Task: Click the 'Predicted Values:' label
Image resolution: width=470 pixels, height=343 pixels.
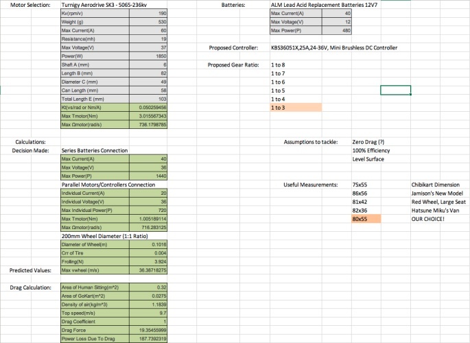Action: pos(30,270)
